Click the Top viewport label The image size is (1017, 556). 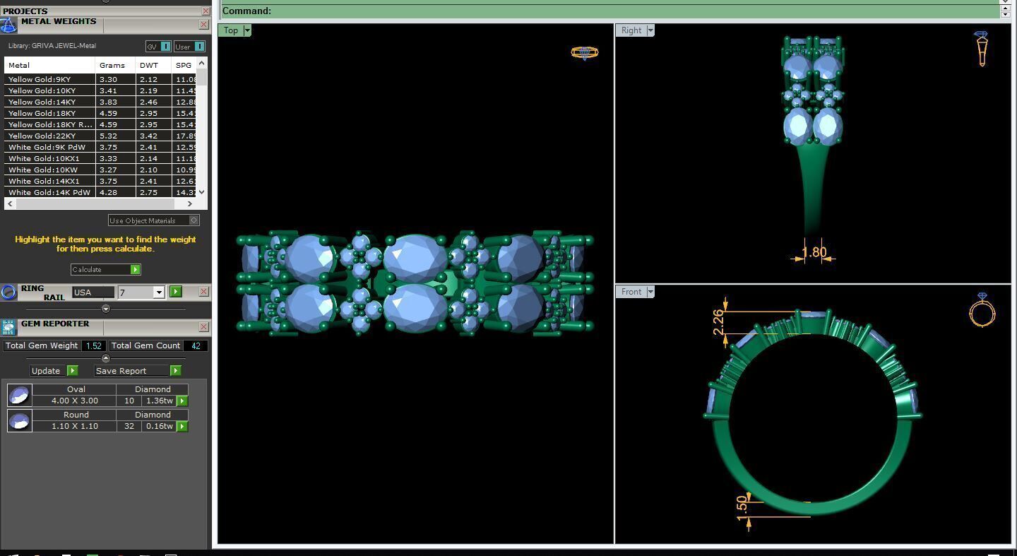point(231,30)
